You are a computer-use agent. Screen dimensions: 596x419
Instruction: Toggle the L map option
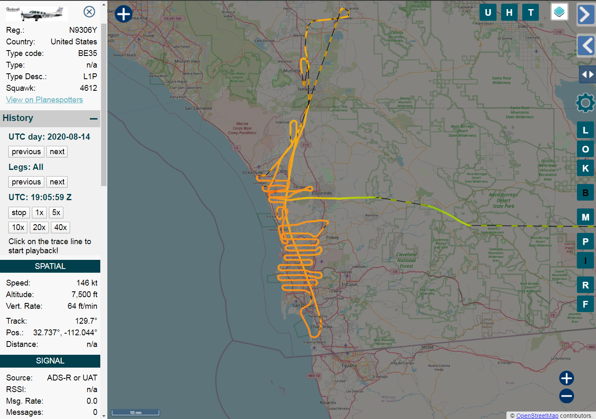click(x=585, y=130)
